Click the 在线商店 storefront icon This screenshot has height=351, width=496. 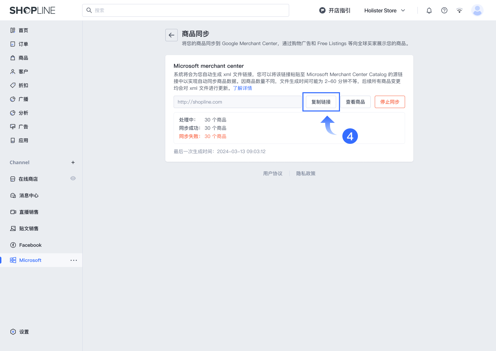click(x=13, y=179)
